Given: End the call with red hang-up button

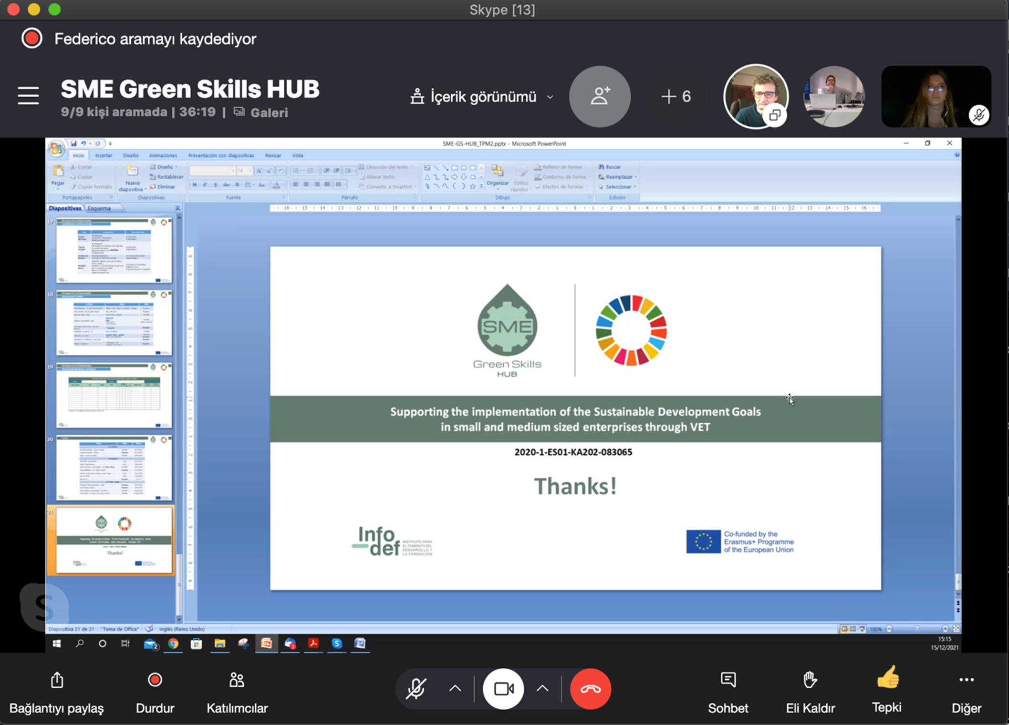Looking at the screenshot, I should tap(590, 689).
